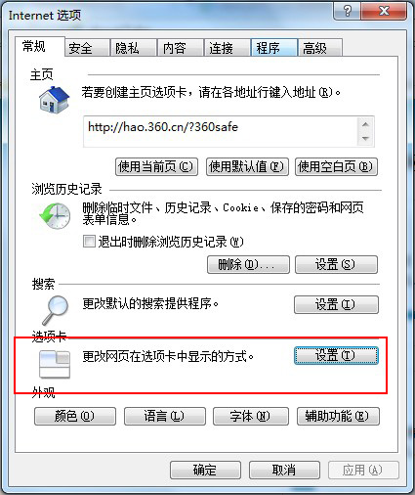Viewport: 415px width, 495px height.
Task: Toggle 退出时删除浏览历史记录 checkbox
Action: 89,242
